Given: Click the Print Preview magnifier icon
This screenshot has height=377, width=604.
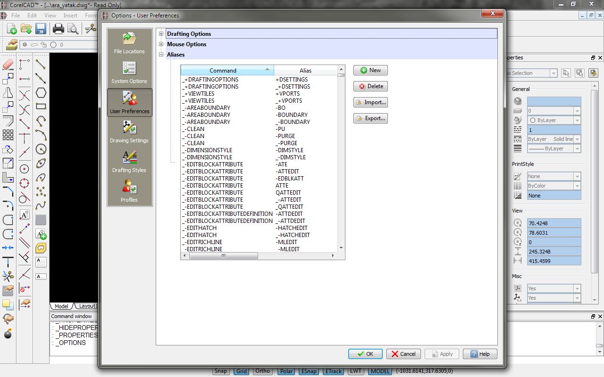Looking at the screenshot, I should pyautogui.click(x=73, y=29).
